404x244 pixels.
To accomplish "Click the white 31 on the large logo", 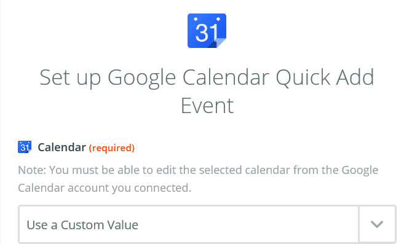I will pos(207,32).
